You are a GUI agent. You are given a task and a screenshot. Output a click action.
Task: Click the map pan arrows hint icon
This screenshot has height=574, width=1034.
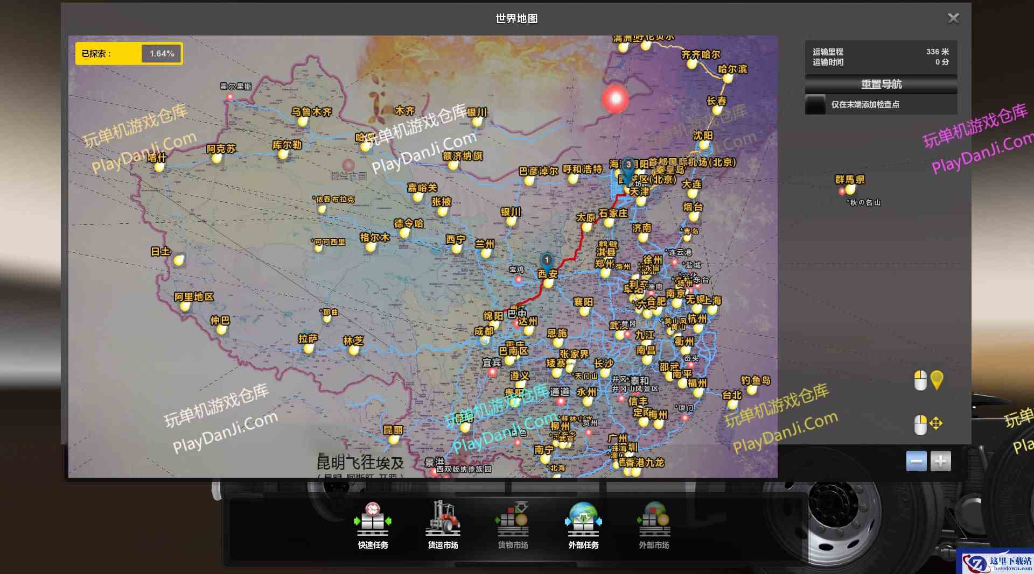pos(936,424)
